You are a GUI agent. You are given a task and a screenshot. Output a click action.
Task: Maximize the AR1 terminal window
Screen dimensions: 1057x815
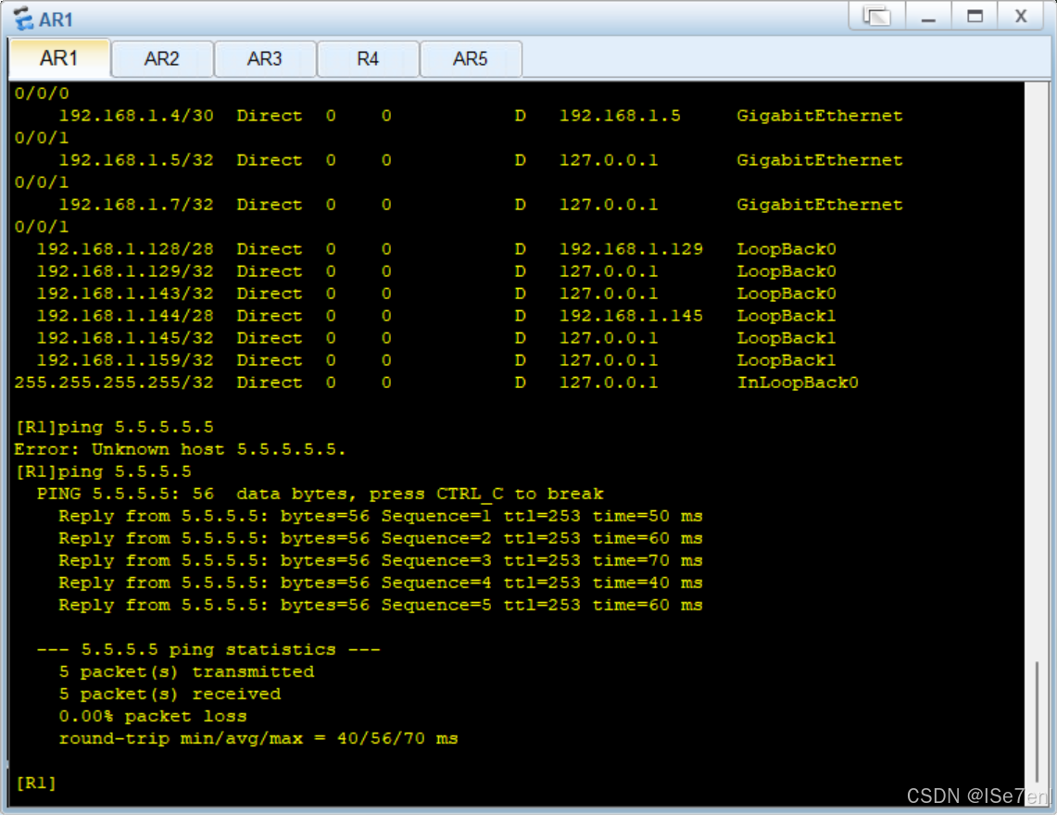point(975,16)
